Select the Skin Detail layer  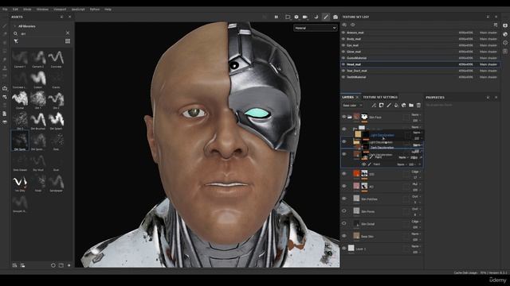point(382,224)
